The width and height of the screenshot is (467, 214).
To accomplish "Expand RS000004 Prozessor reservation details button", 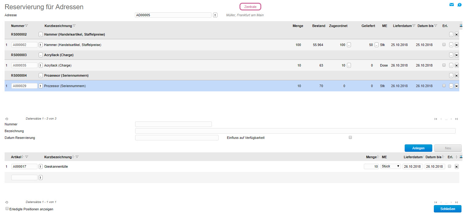I will 41,76.
